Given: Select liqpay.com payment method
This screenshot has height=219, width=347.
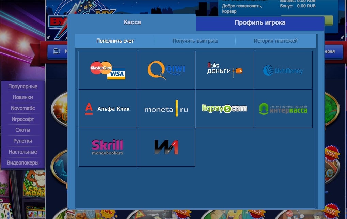Looking at the screenshot, I should (225, 109).
